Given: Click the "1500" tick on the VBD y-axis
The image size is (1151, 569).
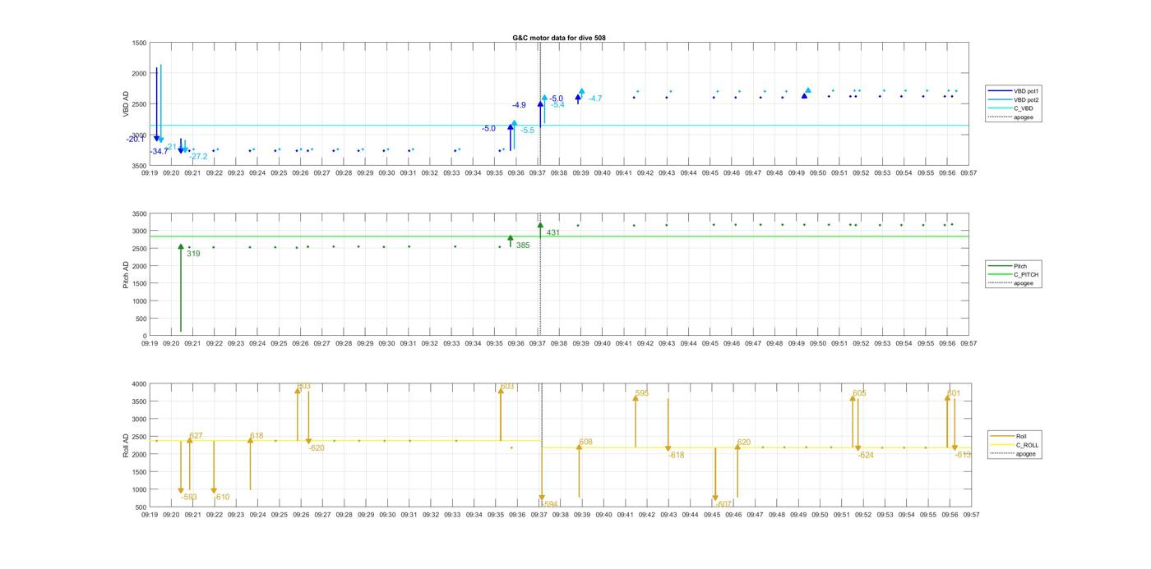Looking at the screenshot, I should (139, 43).
